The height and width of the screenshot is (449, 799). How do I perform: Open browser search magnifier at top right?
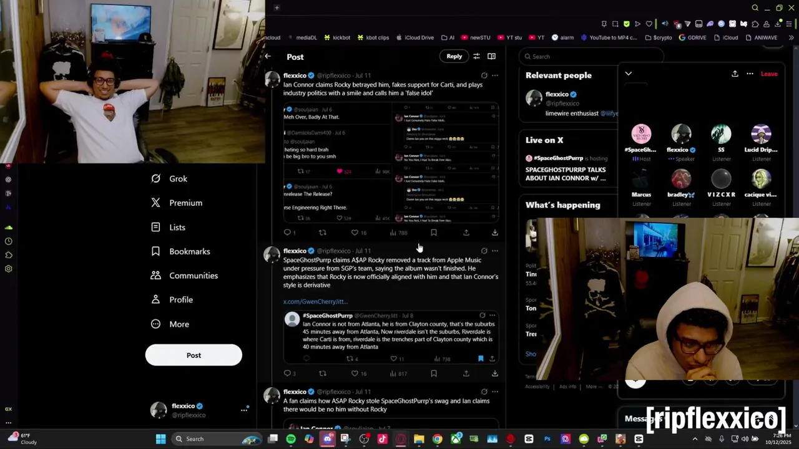point(755,8)
